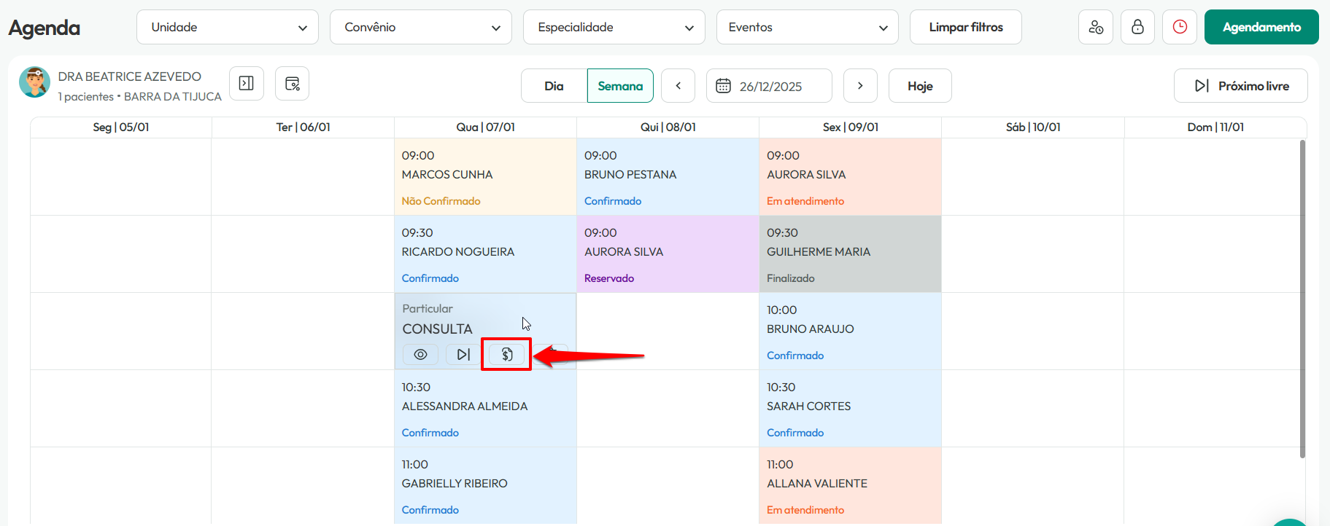Toggle the side panel icon beside doctor name
This screenshot has width=1330, height=526.
pos(247,83)
